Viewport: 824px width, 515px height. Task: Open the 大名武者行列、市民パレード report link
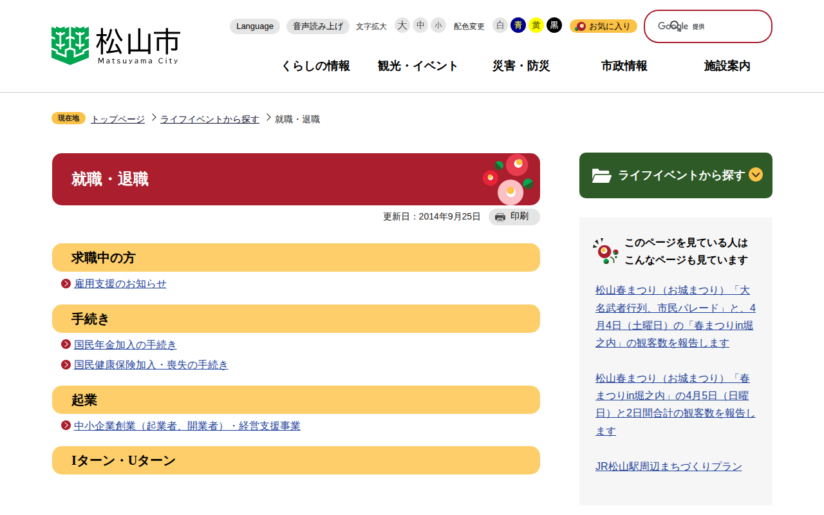tap(676, 316)
